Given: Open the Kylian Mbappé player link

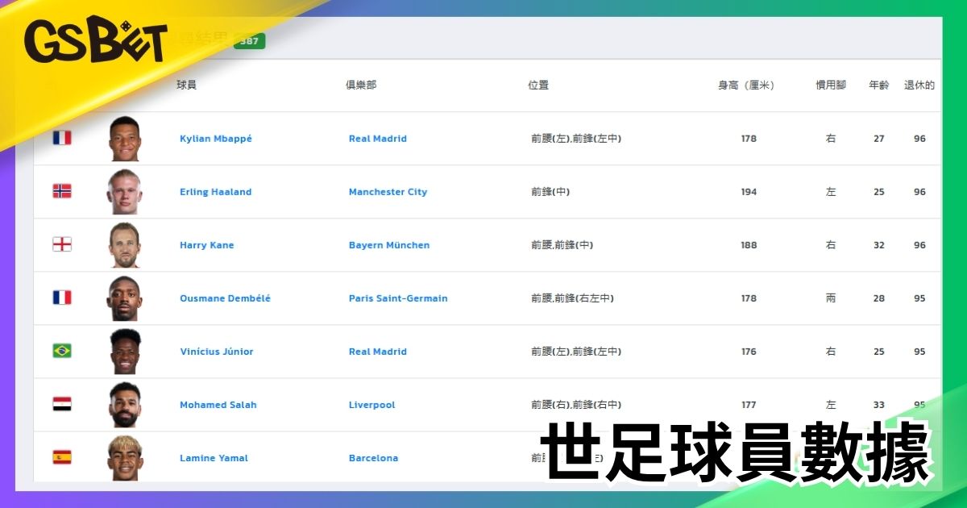Looking at the screenshot, I should 216,139.
